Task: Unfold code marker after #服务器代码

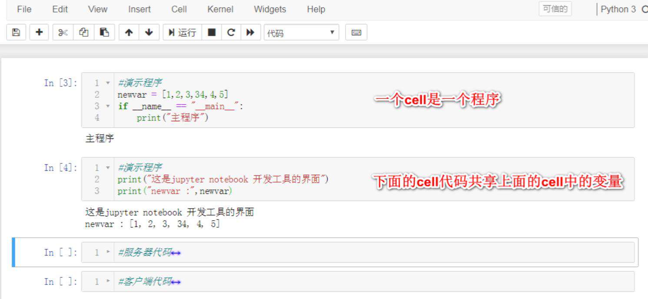Action: (x=176, y=252)
